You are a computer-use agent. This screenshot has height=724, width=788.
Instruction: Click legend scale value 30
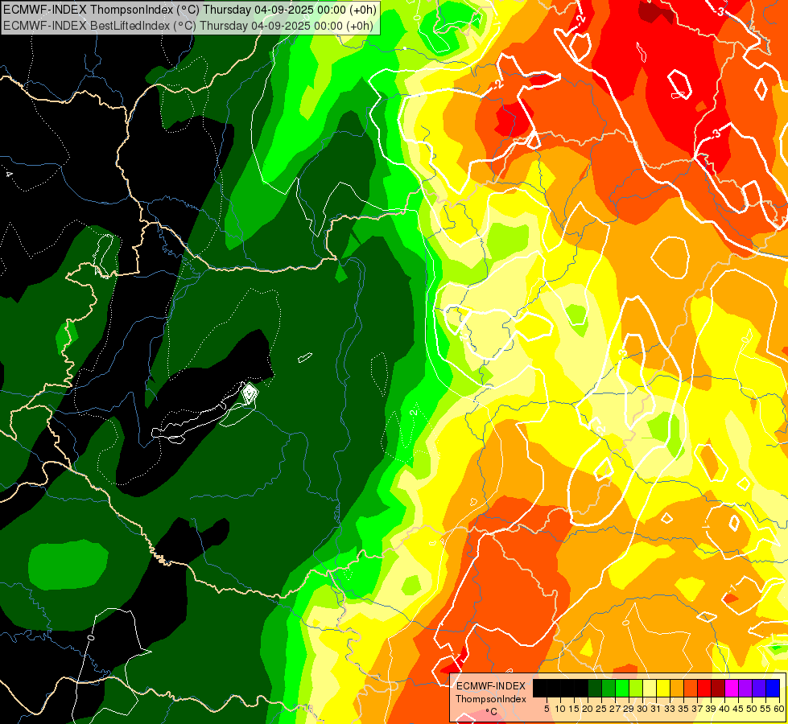click(643, 709)
